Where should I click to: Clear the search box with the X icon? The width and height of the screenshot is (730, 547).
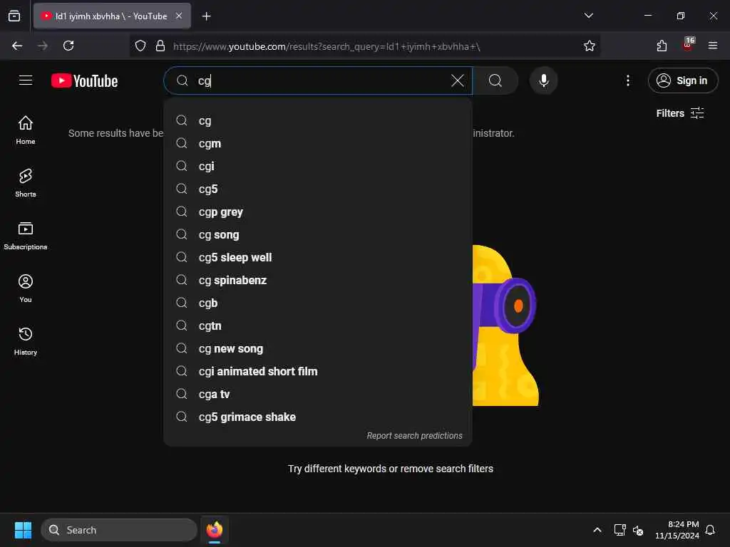point(457,81)
